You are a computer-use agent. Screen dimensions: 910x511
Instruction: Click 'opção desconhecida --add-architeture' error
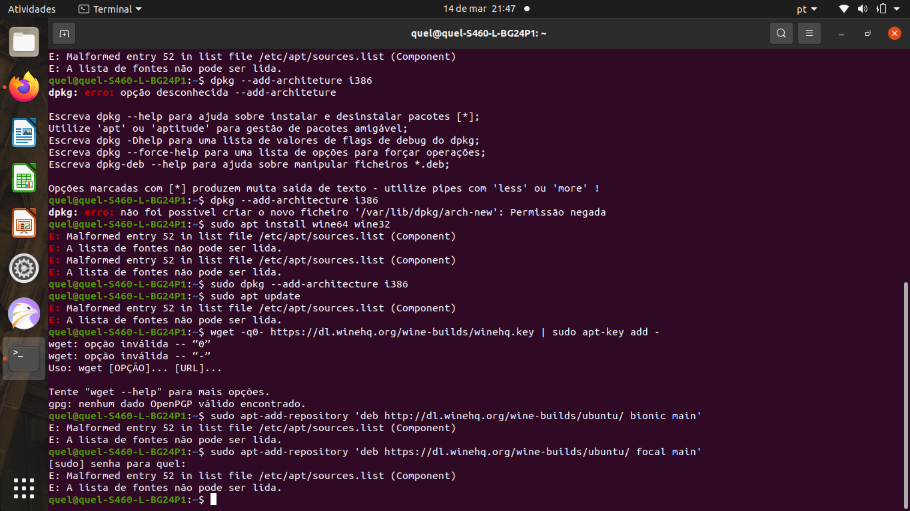click(x=193, y=92)
